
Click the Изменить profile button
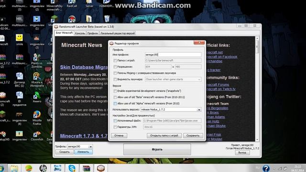click(x=83, y=152)
